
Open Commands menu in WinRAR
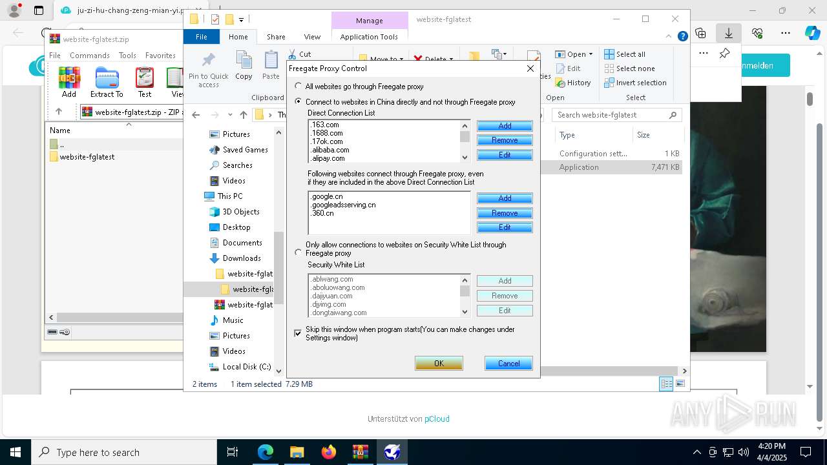point(90,56)
